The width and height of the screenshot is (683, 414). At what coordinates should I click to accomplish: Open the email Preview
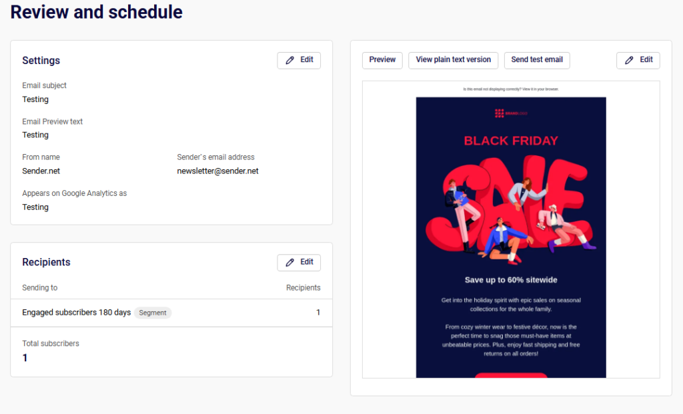click(x=382, y=60)
